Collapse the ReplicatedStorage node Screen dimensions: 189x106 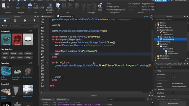pos(156,30)
